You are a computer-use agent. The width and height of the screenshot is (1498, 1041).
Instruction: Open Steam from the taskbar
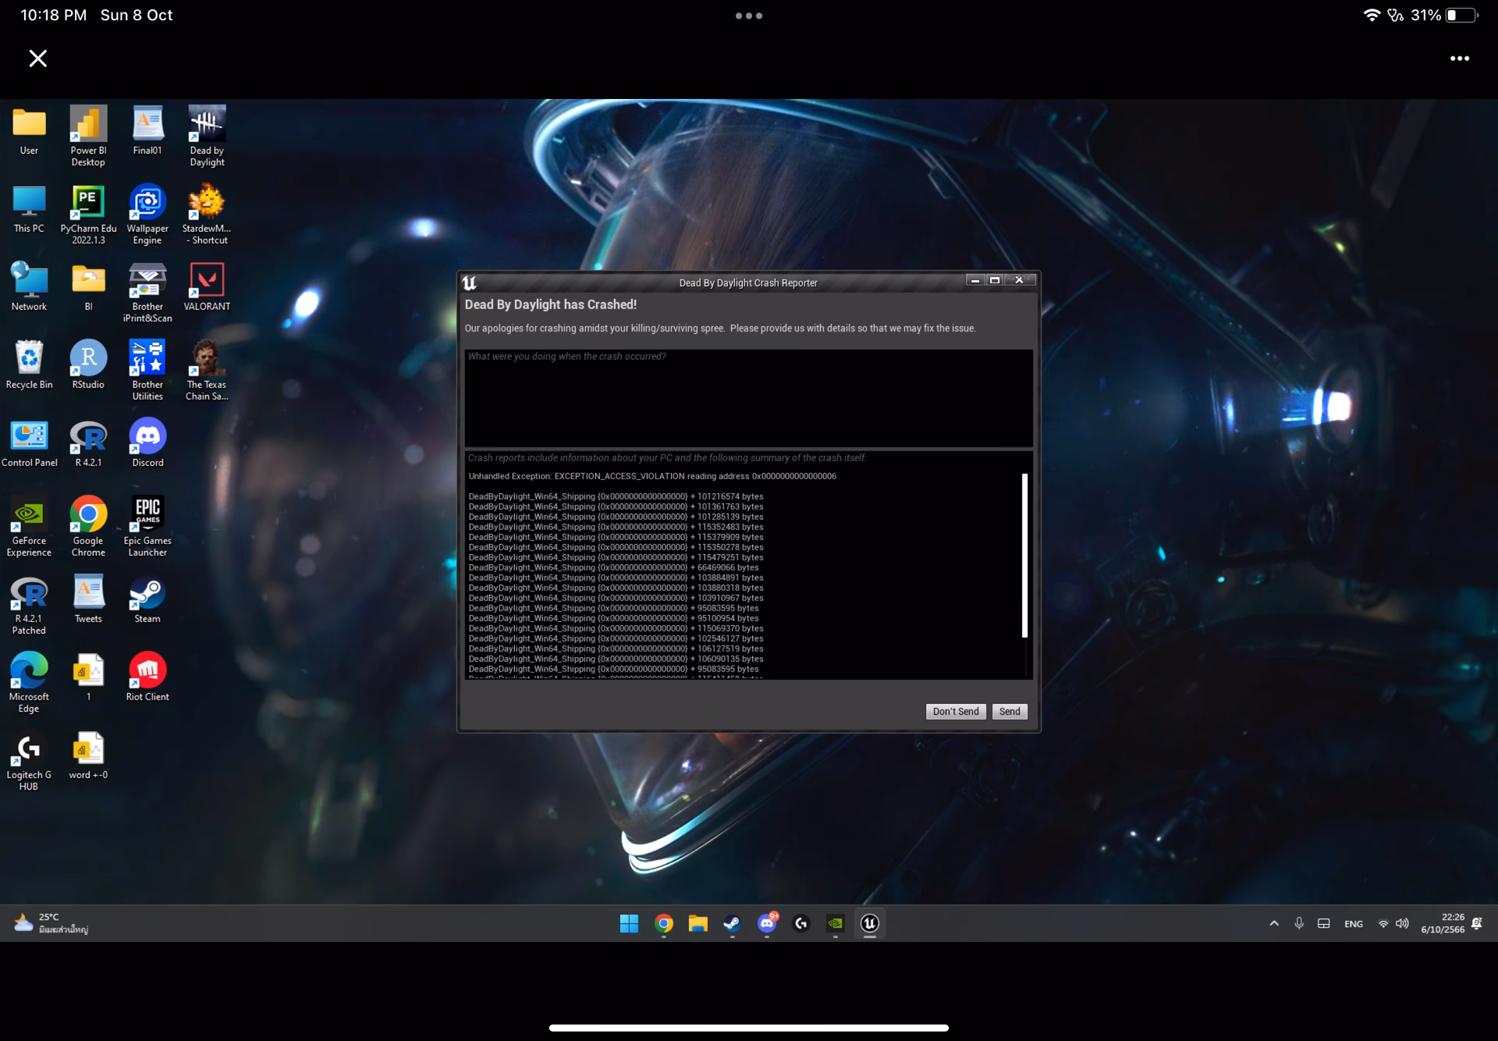(x=732, y=923)
